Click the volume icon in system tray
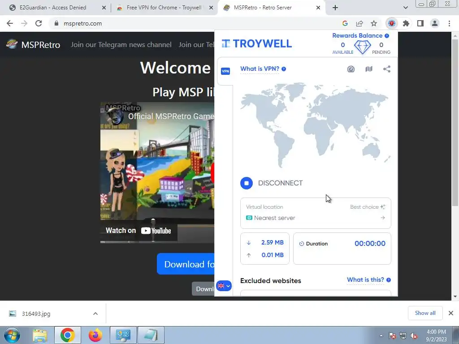Screen dimensions: 459x344 414,336
